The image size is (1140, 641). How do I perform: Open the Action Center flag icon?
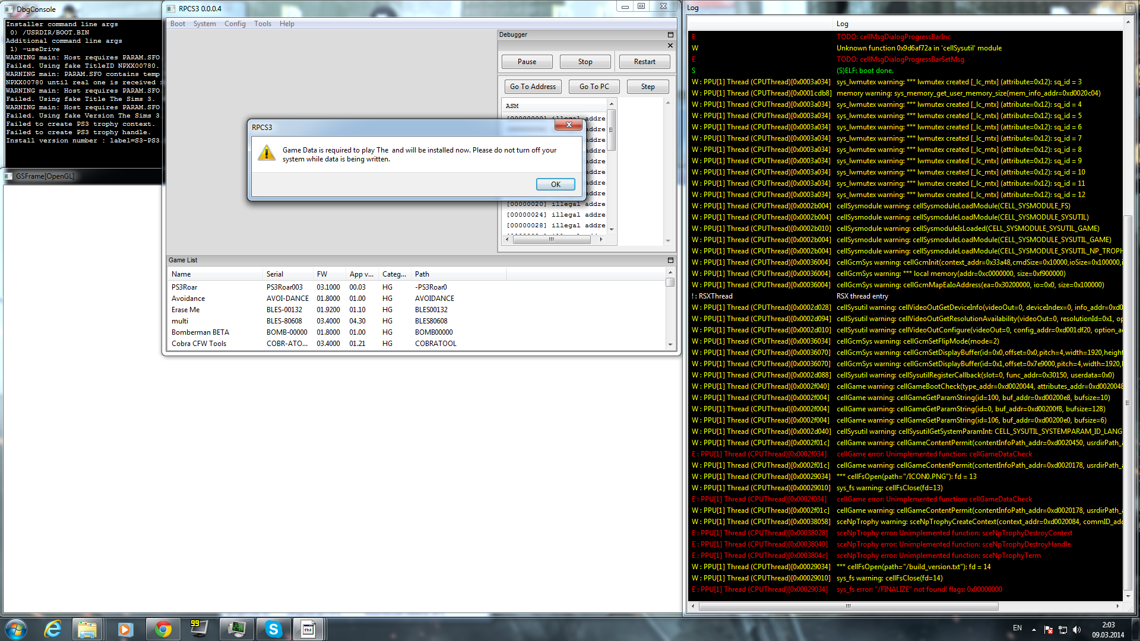click(x=1049, y=630)
